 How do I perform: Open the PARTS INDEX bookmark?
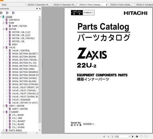tap(15, 130)
